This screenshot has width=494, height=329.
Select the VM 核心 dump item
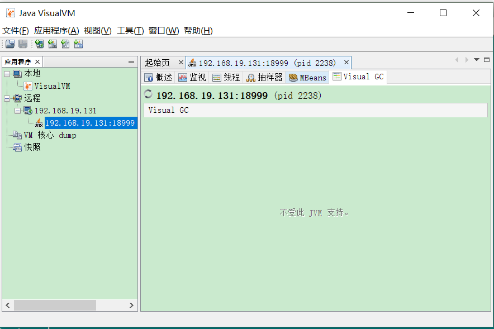pos(50,135)
